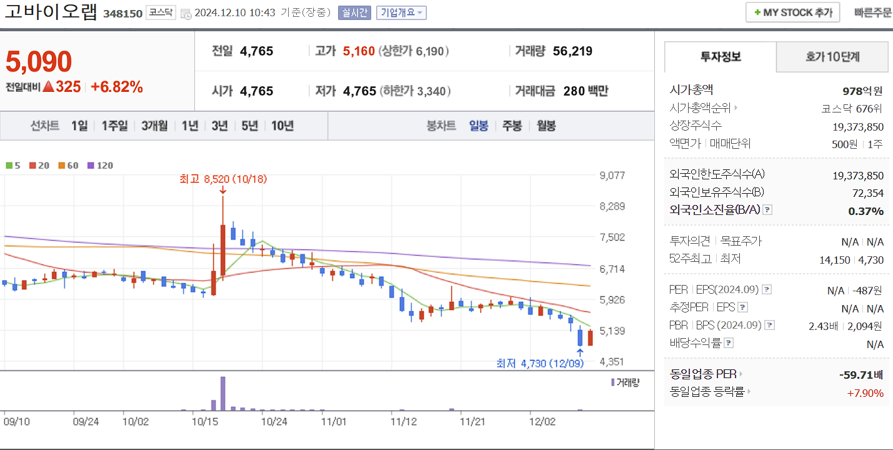Image resolution: width=893 pixels, height=450 pixels.
Task: Click the PBR BPS(2024.09) help icon
Action: [769, 325]
